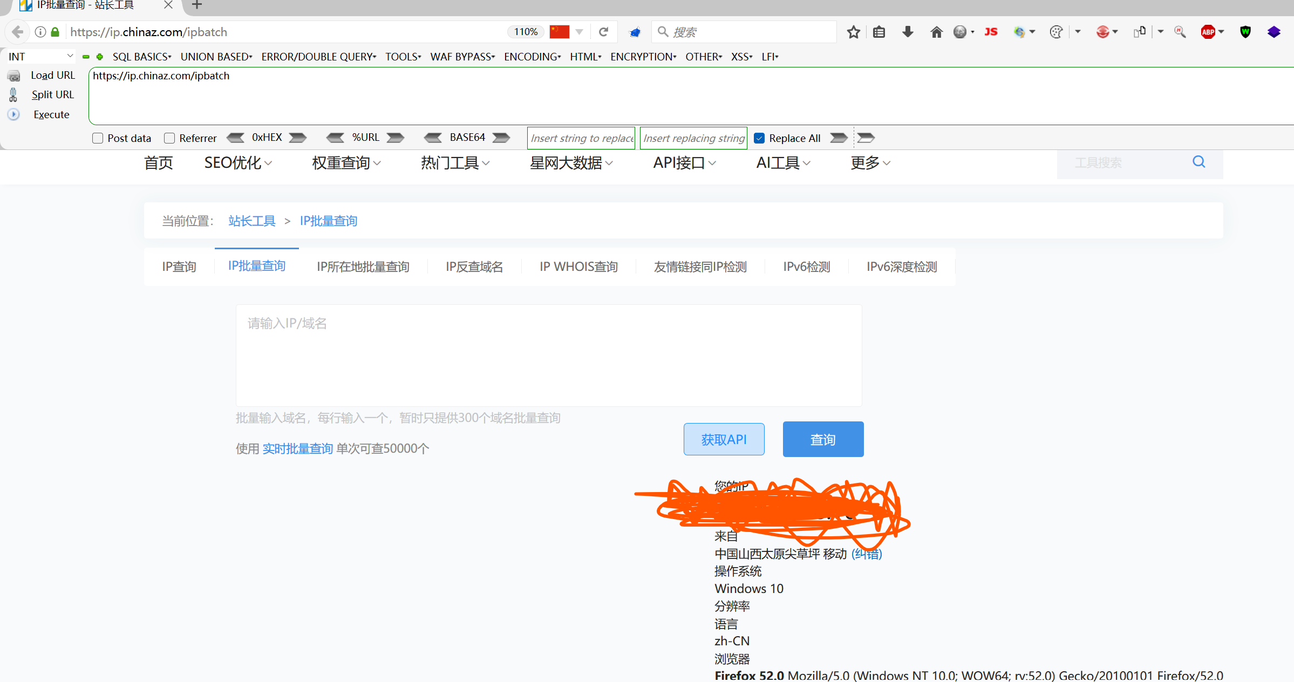Go to home page icon
This screenshot has height=682, width=1294.
[x=937, y=32]
